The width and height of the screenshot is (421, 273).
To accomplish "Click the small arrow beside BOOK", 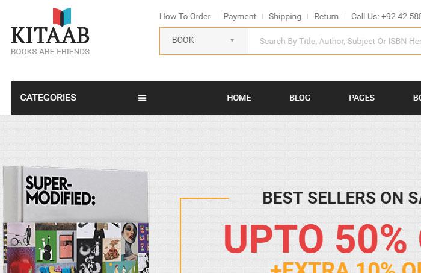I will [x=232, y=40].
